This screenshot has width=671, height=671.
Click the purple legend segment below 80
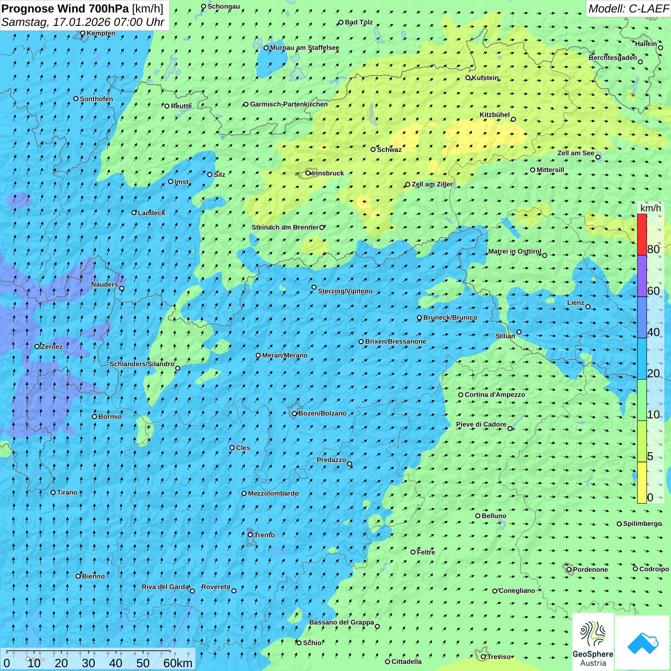click(642, 276)
